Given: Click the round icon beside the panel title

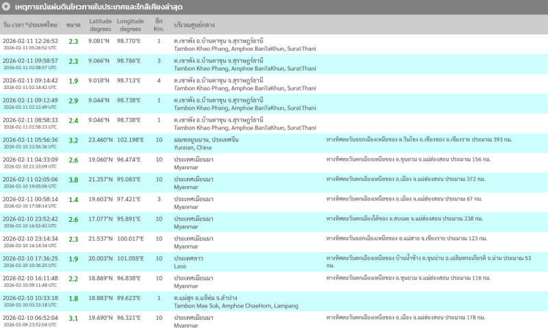Looking at the screenshot, I should click(6, 7).
